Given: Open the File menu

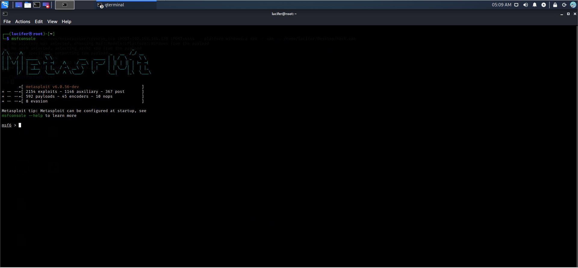Looking at the screenshot, I should pos(7,22).
